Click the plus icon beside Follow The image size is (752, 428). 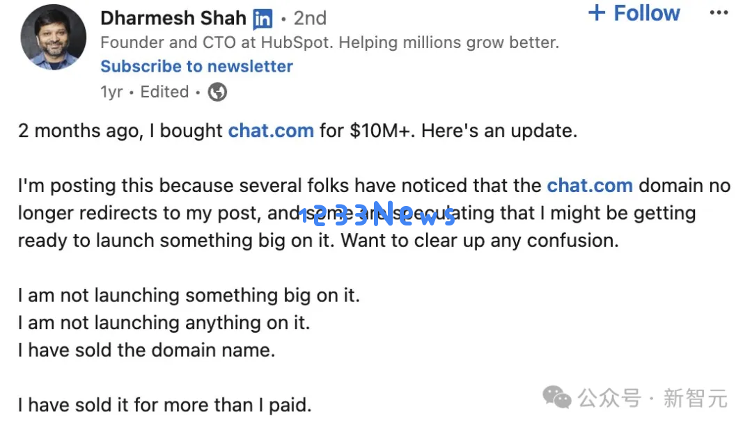pos(597,13)
